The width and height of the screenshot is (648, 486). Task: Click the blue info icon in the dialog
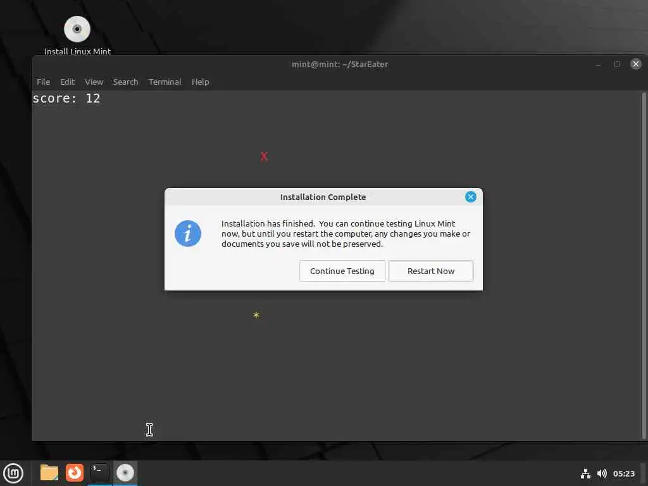[188, 234]
